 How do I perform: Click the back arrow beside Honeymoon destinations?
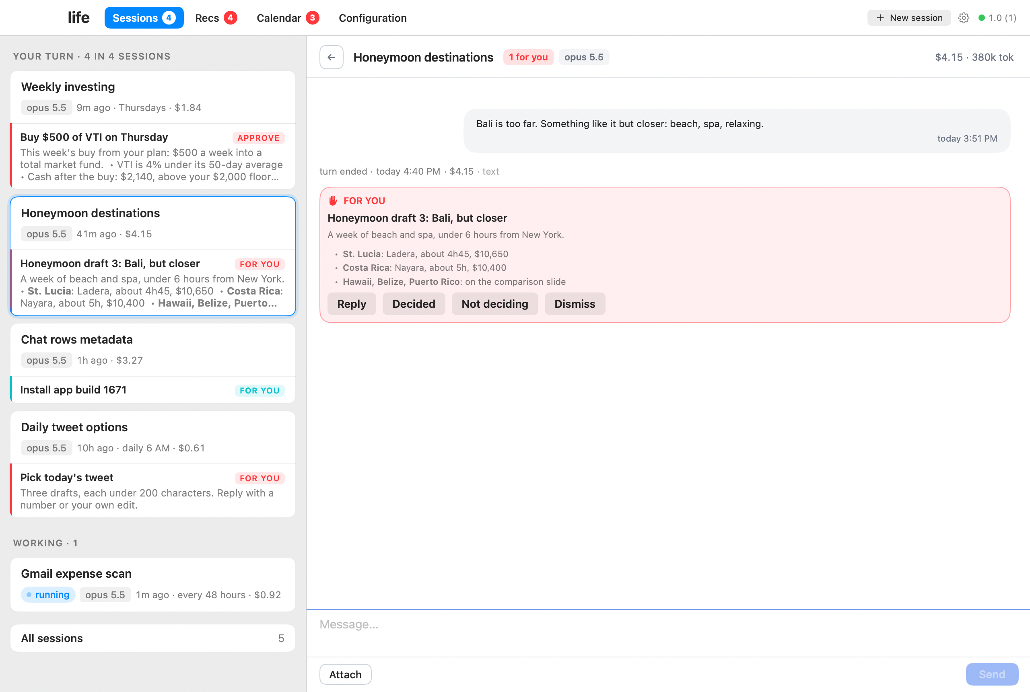332,58
